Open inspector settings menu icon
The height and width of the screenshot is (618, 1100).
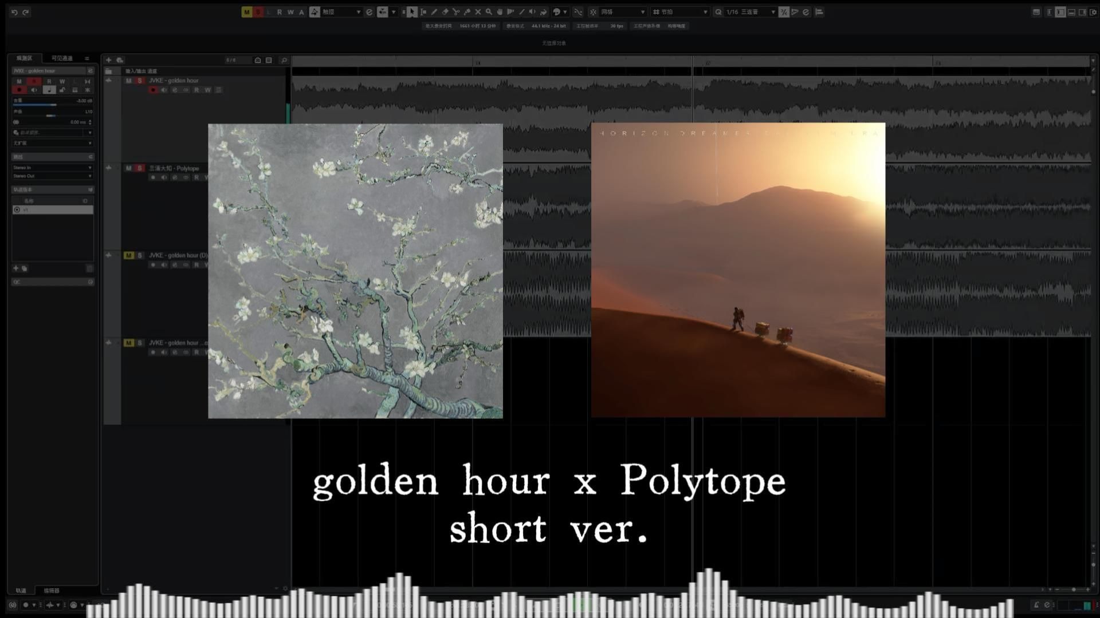pos(87,58)
